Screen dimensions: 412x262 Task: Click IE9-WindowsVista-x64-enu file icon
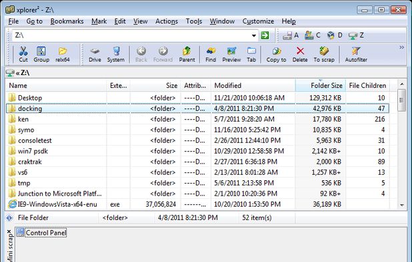(13, 204)
